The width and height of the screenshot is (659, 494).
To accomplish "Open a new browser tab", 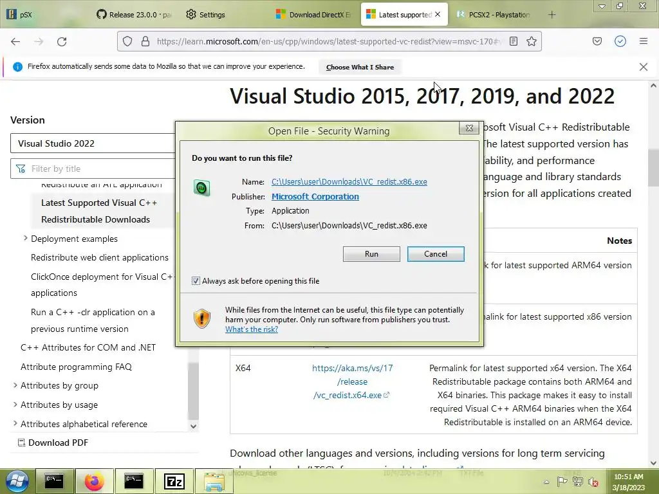I will 552,15.
